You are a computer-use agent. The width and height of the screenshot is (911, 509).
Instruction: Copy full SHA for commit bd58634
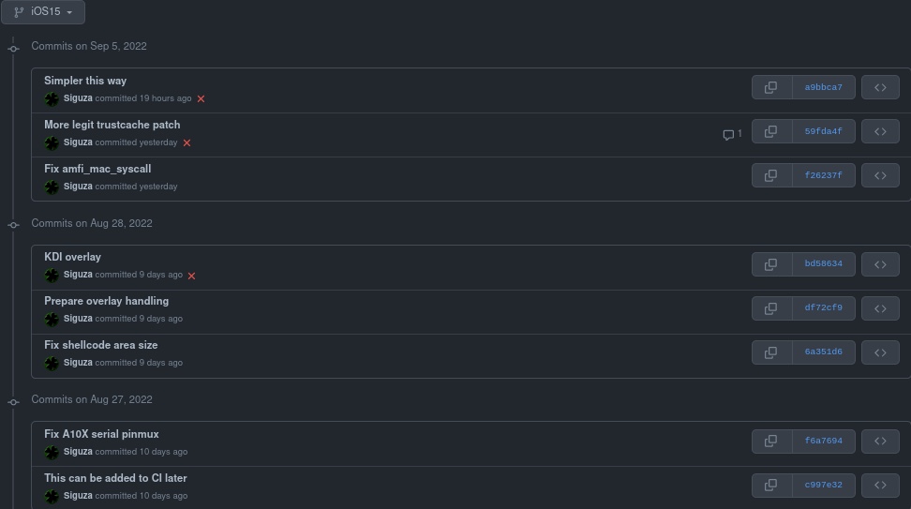click(771, 264)
